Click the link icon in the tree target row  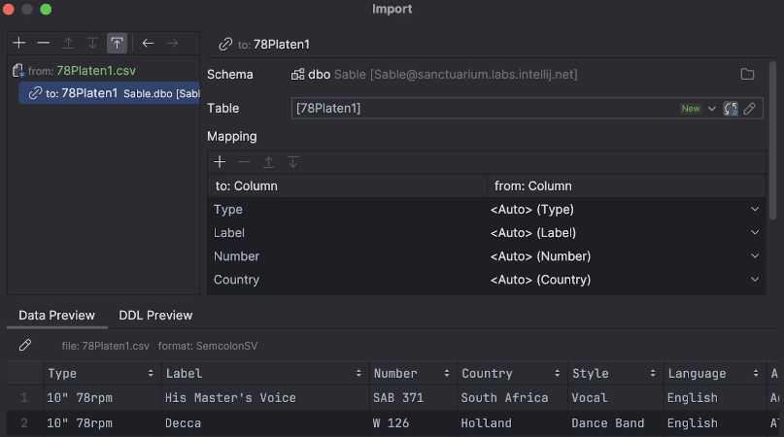tap(35, 93)
